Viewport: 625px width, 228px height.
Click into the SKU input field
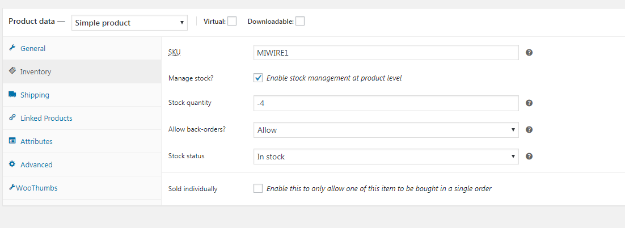pyautogui.click(x=386, y=53)
